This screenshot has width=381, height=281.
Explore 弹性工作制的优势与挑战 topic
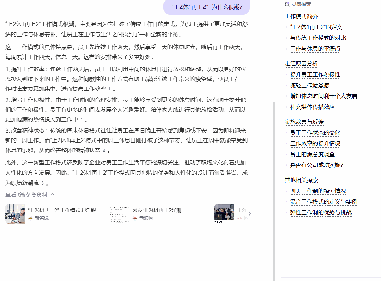pyautogui.click(x=321, y=213)
